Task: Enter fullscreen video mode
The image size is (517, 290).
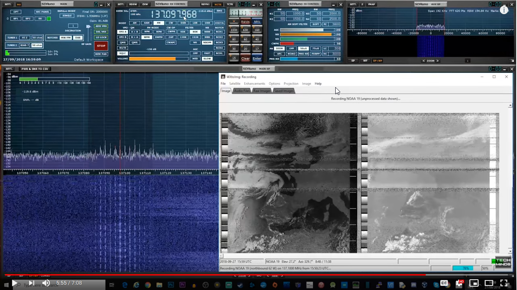Action: [504, 283]
